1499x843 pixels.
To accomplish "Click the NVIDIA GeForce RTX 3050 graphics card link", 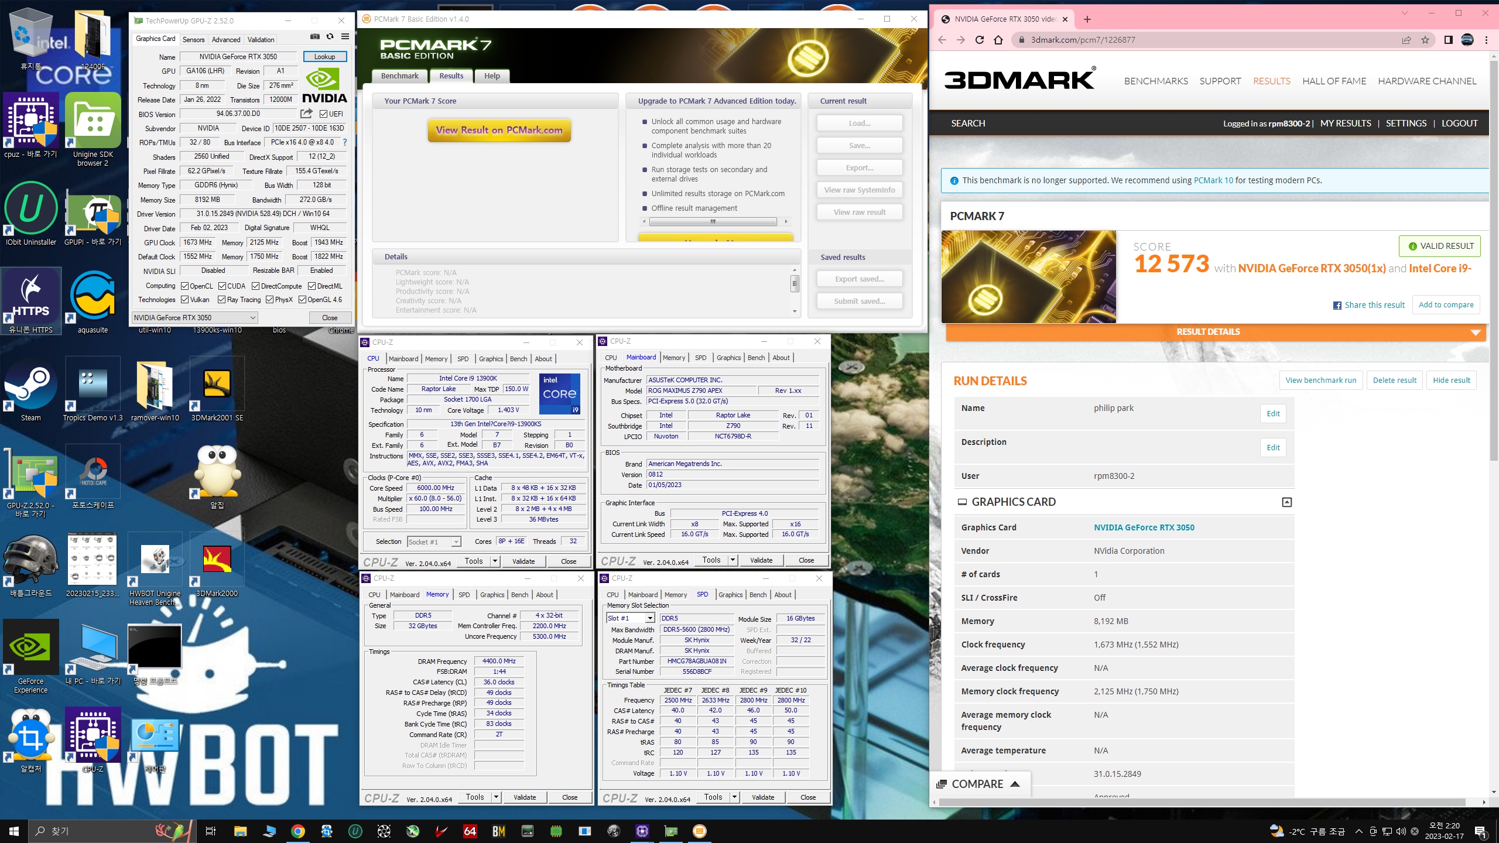I will click(x=1144, y=527).
